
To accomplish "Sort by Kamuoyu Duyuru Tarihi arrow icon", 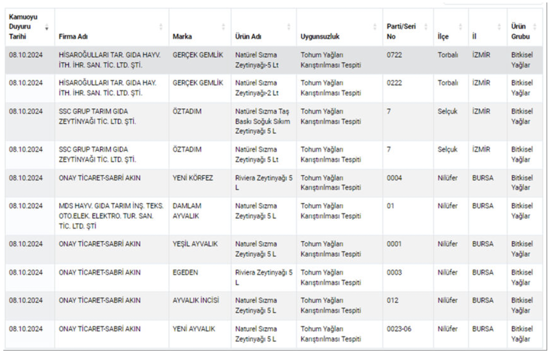I will pyautogui.click(x=46, y=28).
